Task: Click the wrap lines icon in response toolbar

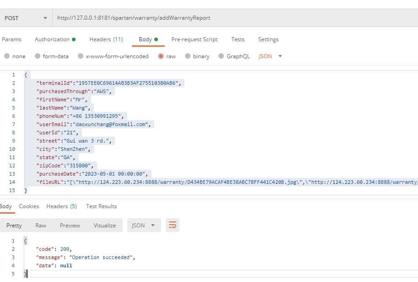Action: point(173,225)
